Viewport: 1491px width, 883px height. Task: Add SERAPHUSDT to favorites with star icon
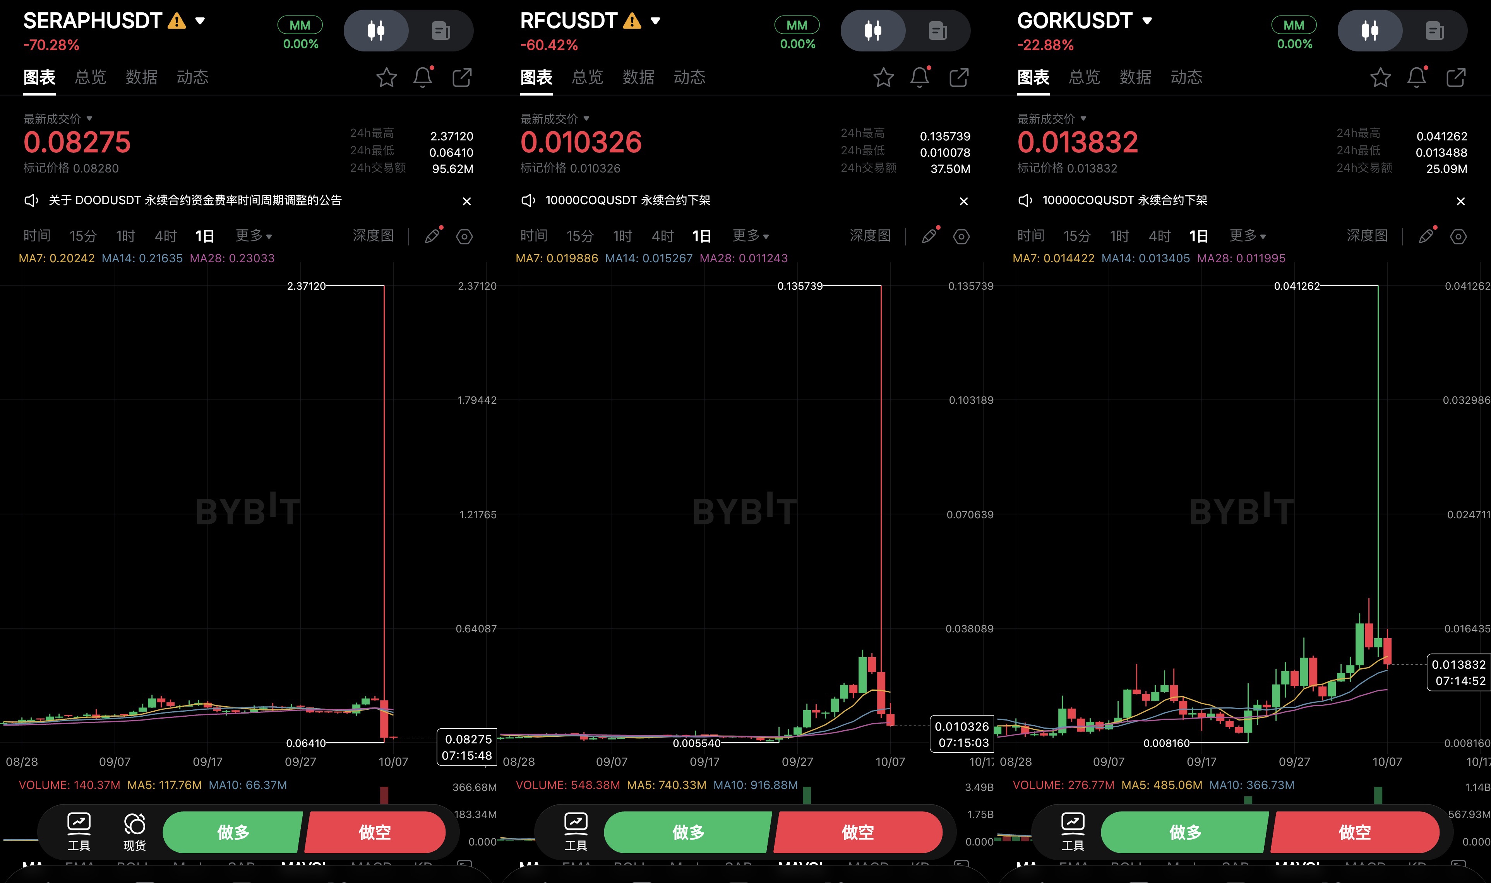point(386,77)
